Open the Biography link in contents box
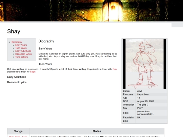This screenshot has height=137, width=183. coord(17,42)
